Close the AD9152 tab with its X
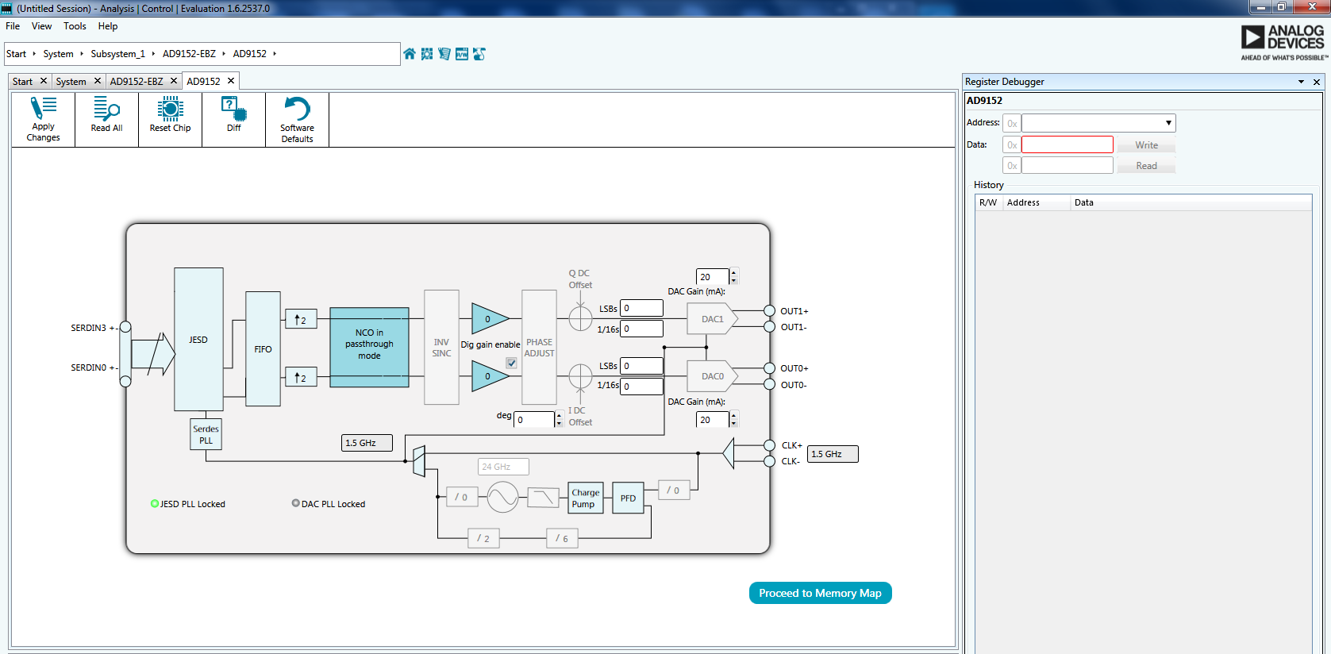This screenshot has width=1331, height=654. 231,81
